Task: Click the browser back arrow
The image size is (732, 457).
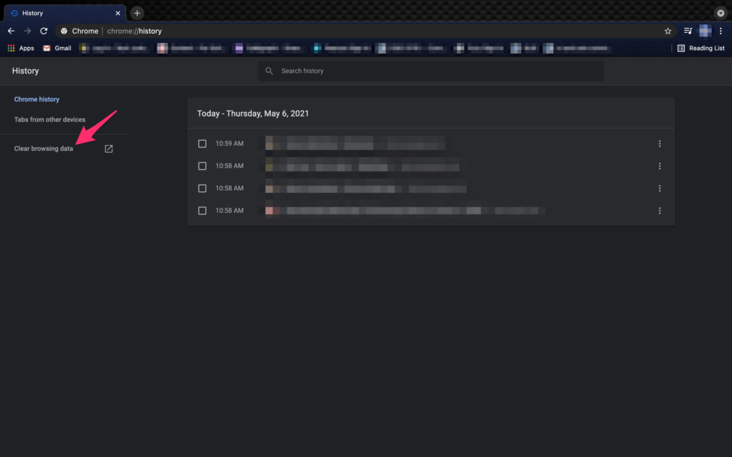Action: pos(11,31)
